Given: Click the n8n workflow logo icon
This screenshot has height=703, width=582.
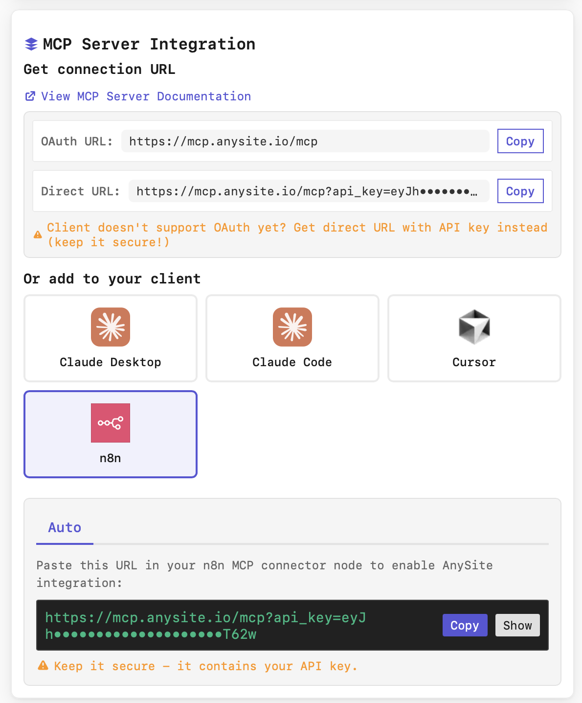Looking at the screenshot, I should click(x=111, y=423).
